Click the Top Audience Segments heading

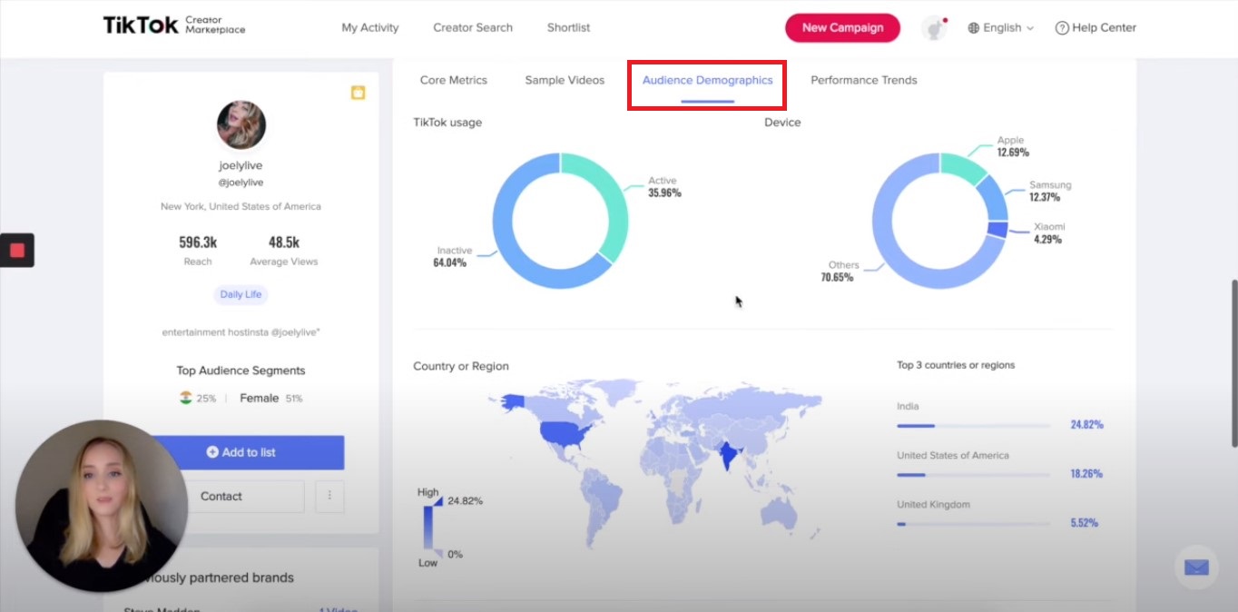(241, 370)
